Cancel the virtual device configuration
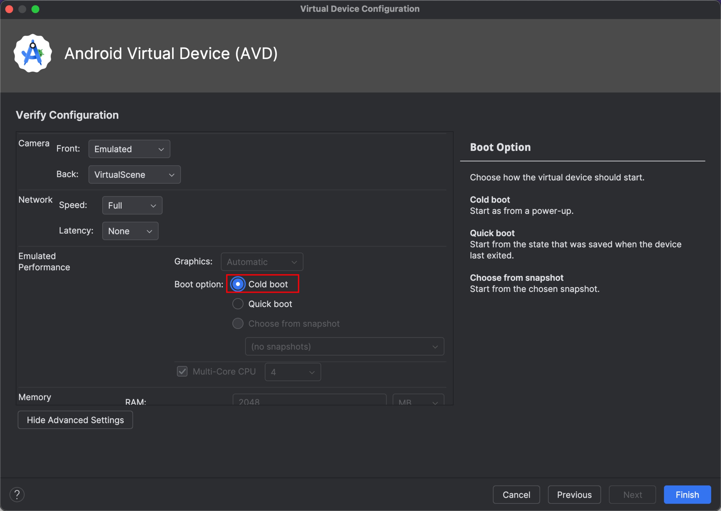 (x=516, y=495)
